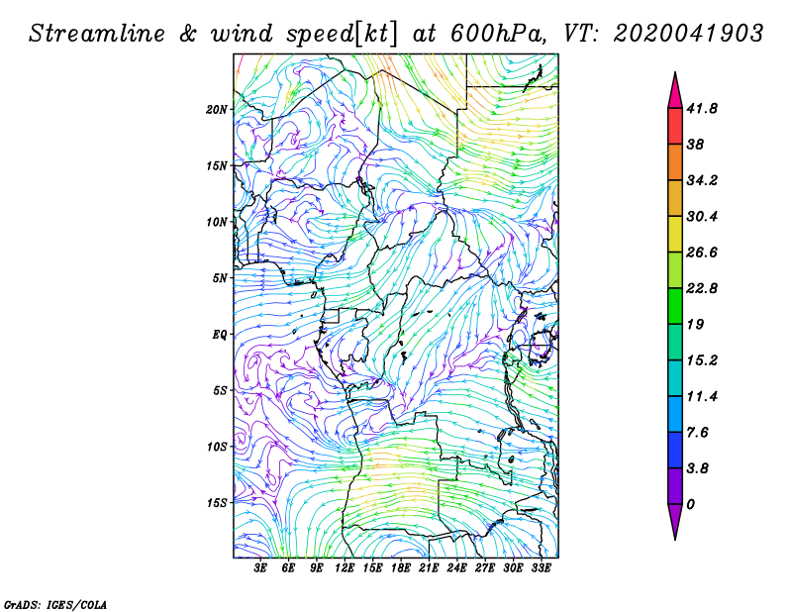Click the 3E longitude label
Viewport: 792px width, 612px height.
(x=261, y=568)
